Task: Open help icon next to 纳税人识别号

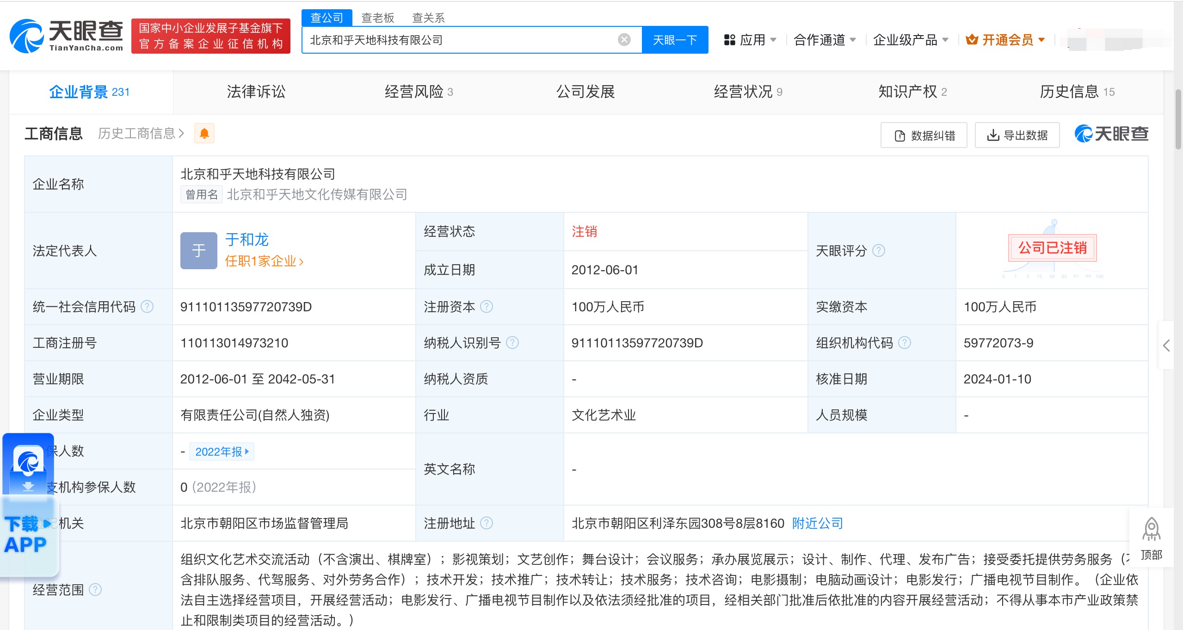Action: pyautogui.click(x=512, y=343)
